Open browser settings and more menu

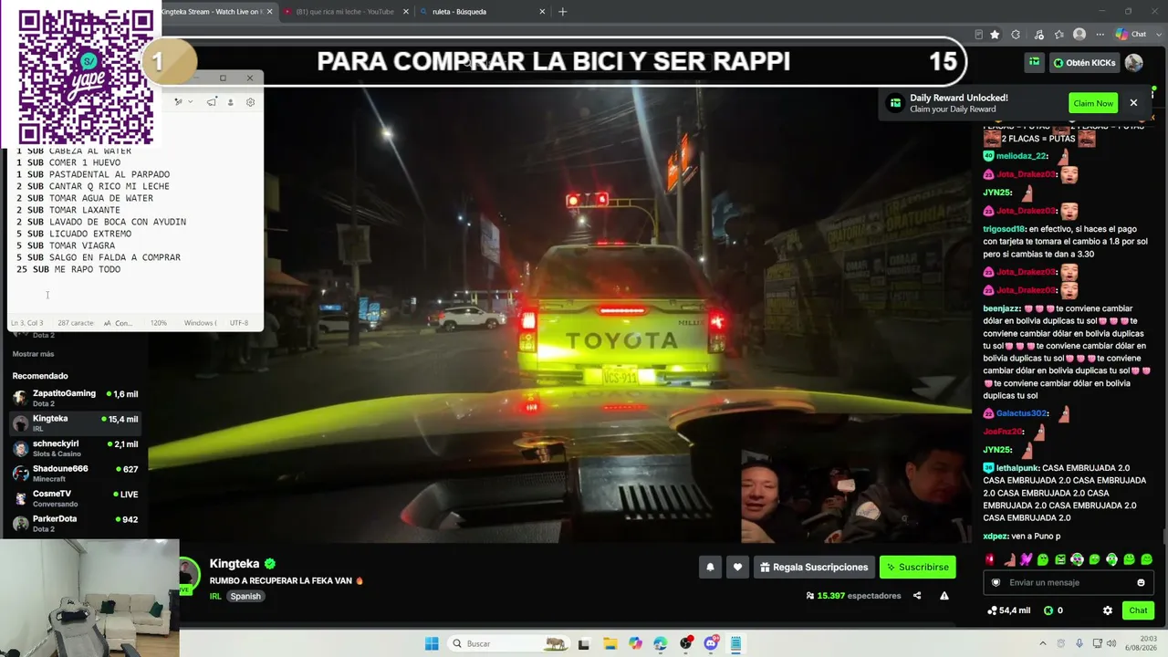point(1099,35)
